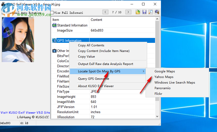Click the 1.01 version value
This screenshot has width=217, height=132.
click(x=94, y=107)
